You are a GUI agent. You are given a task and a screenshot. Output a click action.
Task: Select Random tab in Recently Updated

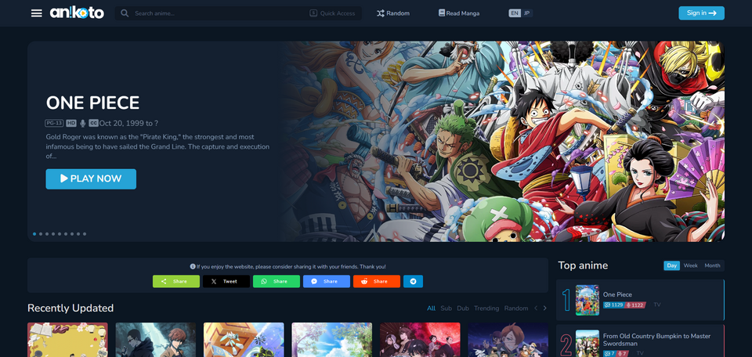(x=516, y=308)
